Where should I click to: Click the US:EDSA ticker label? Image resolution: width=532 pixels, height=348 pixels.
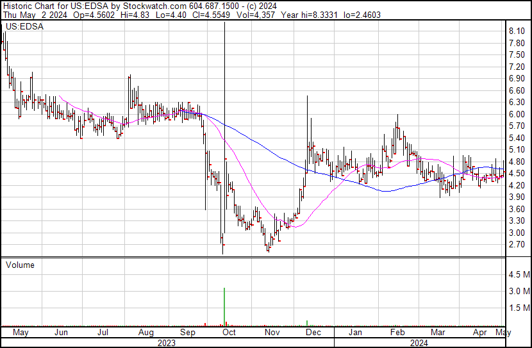pyautogui.click(x=22, y=26)
